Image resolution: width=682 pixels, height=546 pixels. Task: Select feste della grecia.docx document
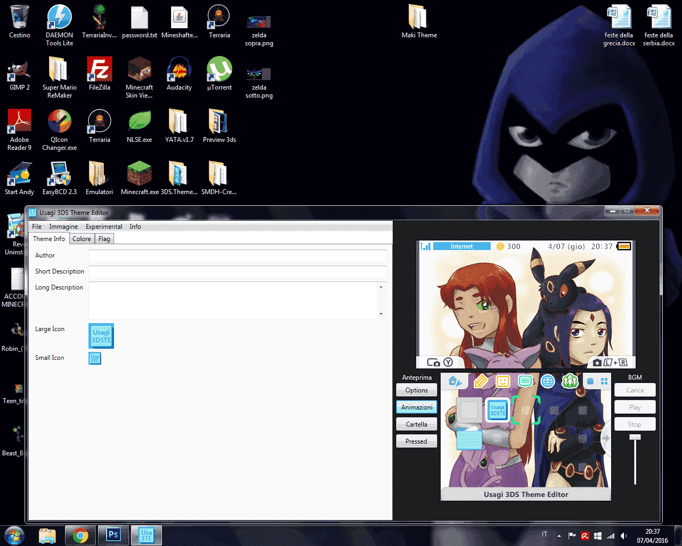[619, 25]
